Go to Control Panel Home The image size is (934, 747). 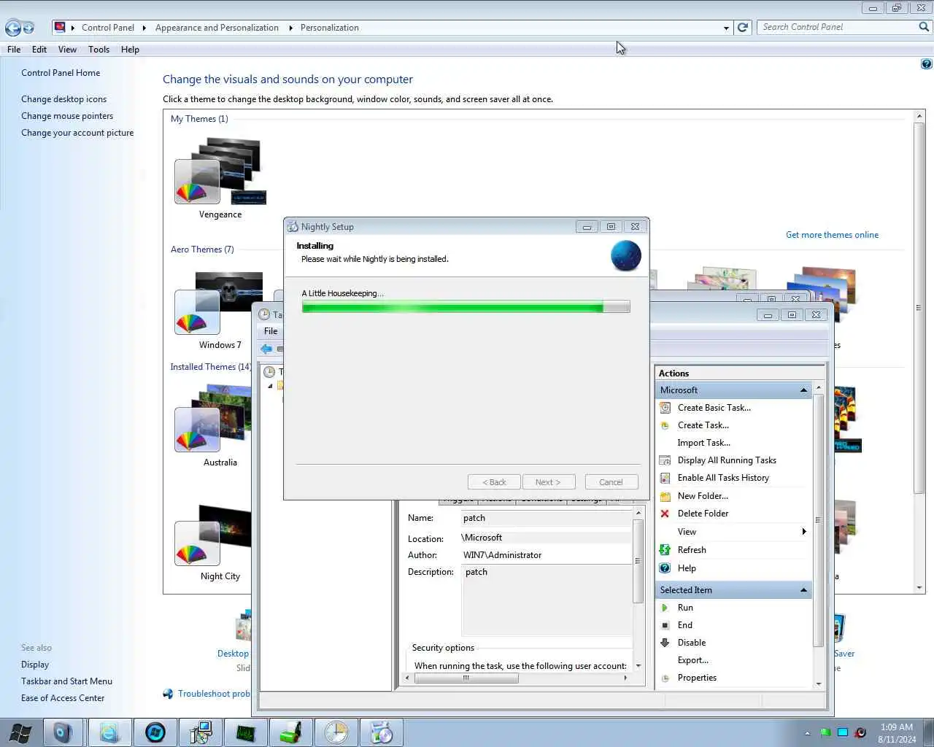[61, 73]
